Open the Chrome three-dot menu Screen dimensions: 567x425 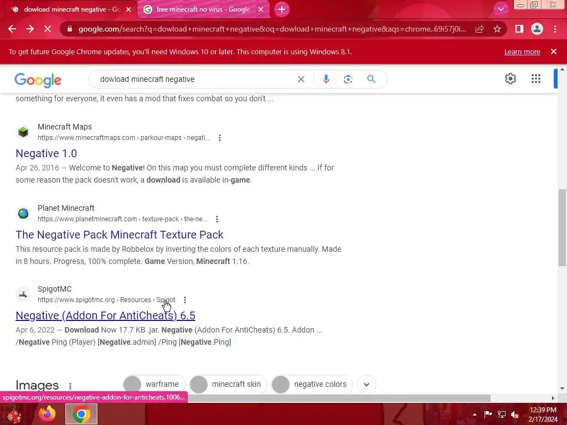pyautogui.click(x=555, y=29)
